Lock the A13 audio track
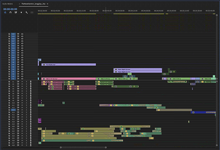The image size is (220, 150). pos(9,110)
